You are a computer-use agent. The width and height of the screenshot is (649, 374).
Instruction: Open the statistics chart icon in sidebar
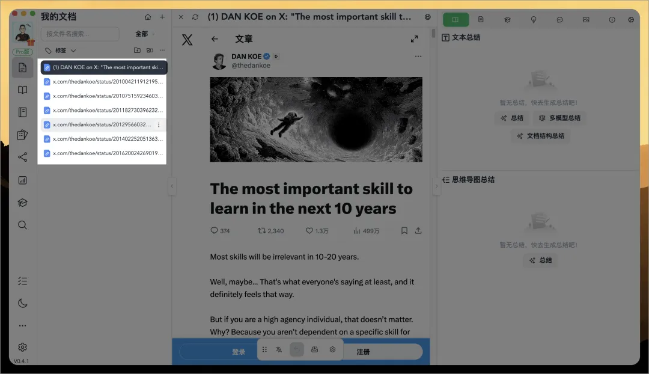click(x=22, y=180)
